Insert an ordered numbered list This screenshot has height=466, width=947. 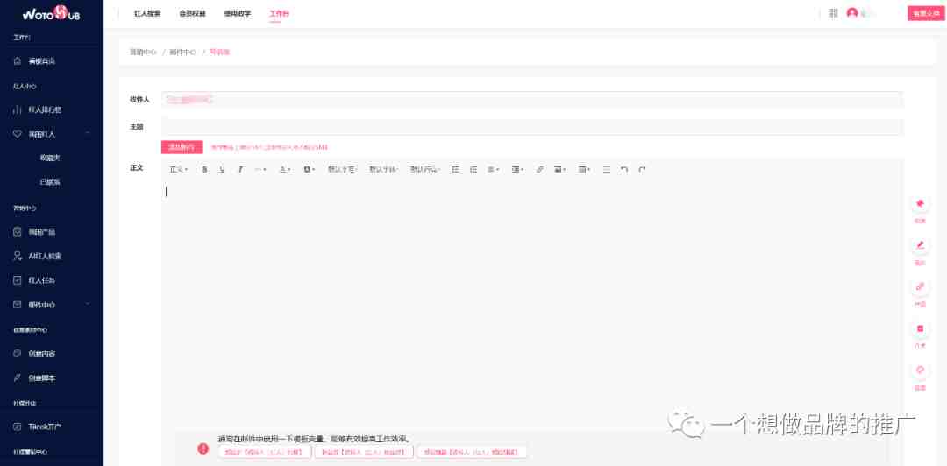click(473, 170)
